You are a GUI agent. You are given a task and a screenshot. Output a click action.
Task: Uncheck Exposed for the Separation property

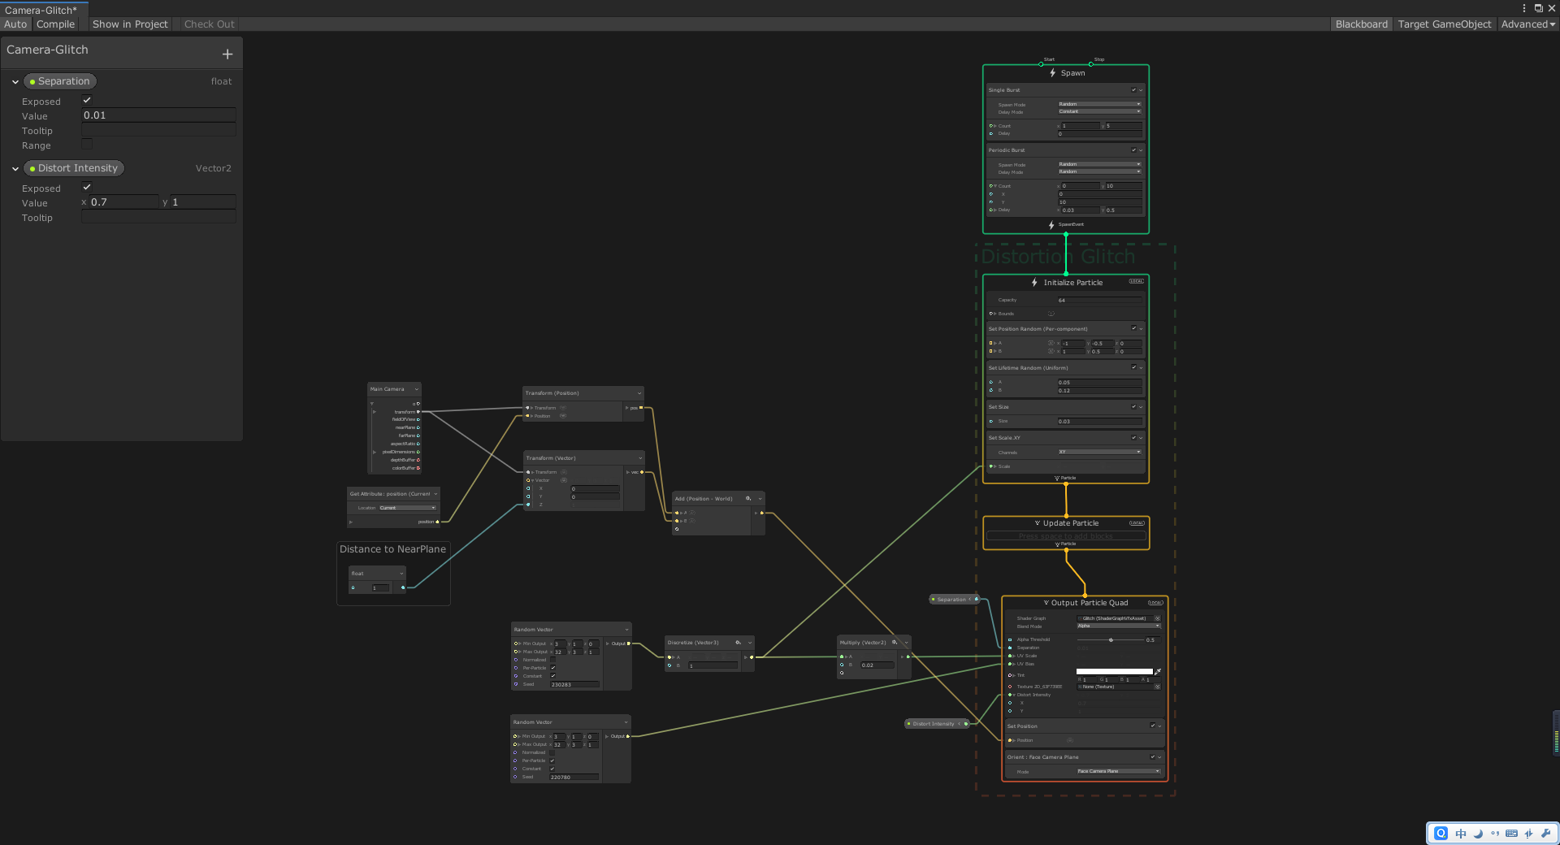[x=87, y=100]
